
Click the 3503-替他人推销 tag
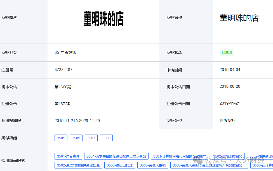[153, 165]
